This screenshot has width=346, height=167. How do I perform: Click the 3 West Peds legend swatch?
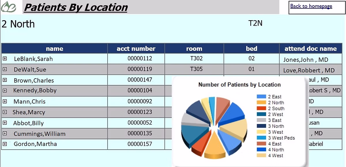click(261, 138)
